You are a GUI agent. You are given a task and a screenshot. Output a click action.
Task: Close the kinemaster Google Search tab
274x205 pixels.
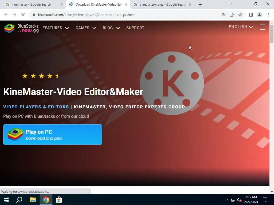click(x=62, y=5)
